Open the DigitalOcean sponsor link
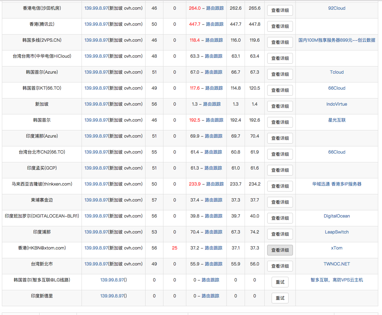This screenshot has height=315, width=382. [337, 216]
